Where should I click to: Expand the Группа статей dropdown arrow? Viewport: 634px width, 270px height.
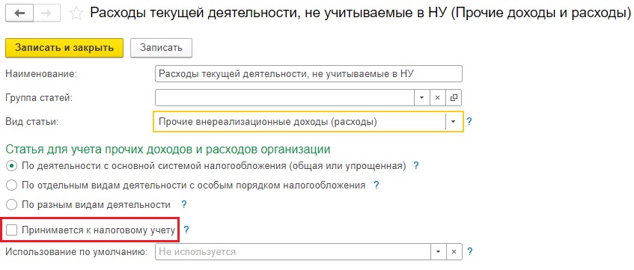(422, 97)
